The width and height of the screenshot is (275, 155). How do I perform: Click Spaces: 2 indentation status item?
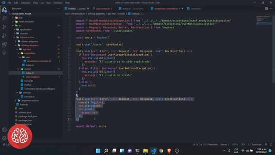coord(225,145)
